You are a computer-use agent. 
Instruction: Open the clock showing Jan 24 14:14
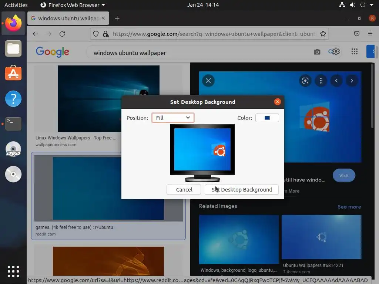[x=203, y=5]
